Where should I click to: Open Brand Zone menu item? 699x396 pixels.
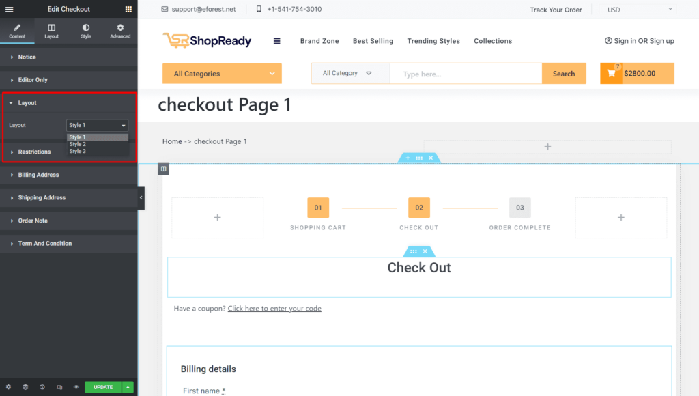point(319,40)
